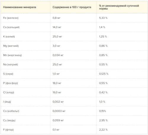Click the 'Содержание в 100 г продукта' header
Viewport: 148px width, 135px height.
pyautogui.click(x=72, y=7)
